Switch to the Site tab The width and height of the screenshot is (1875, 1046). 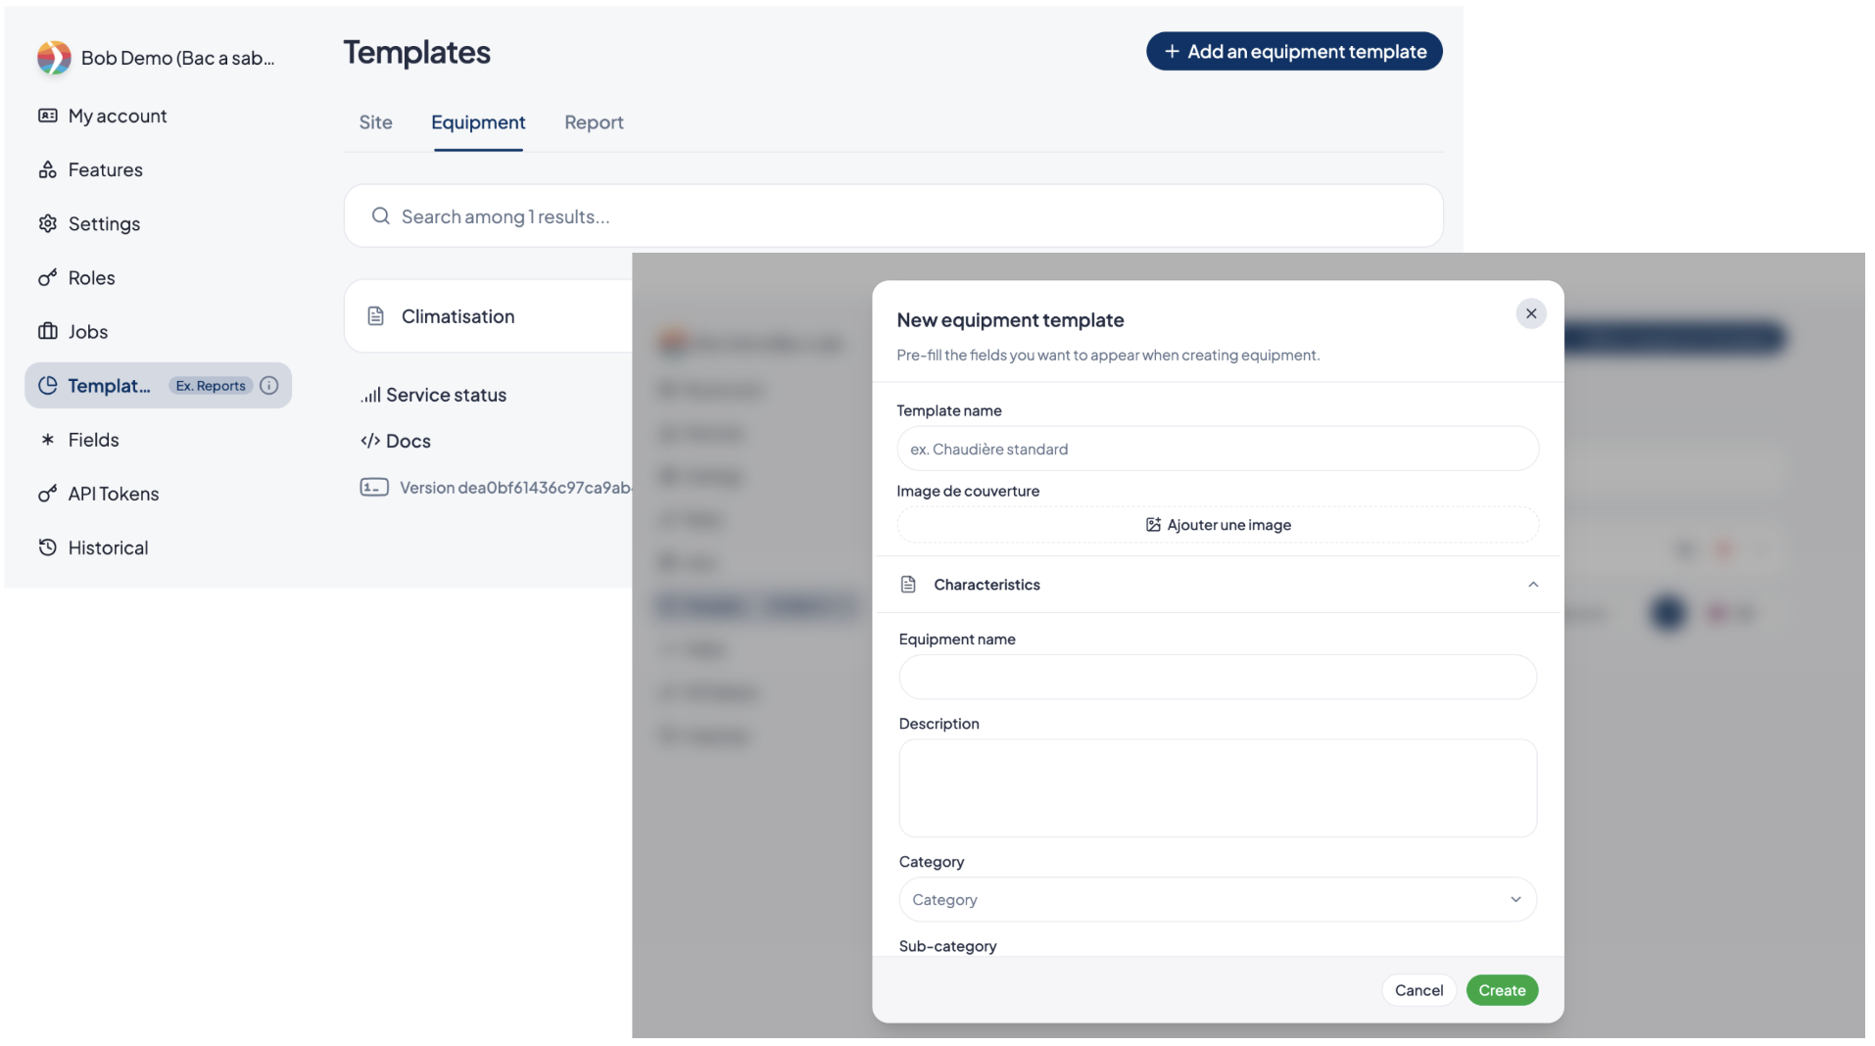(x=375, y=122)
